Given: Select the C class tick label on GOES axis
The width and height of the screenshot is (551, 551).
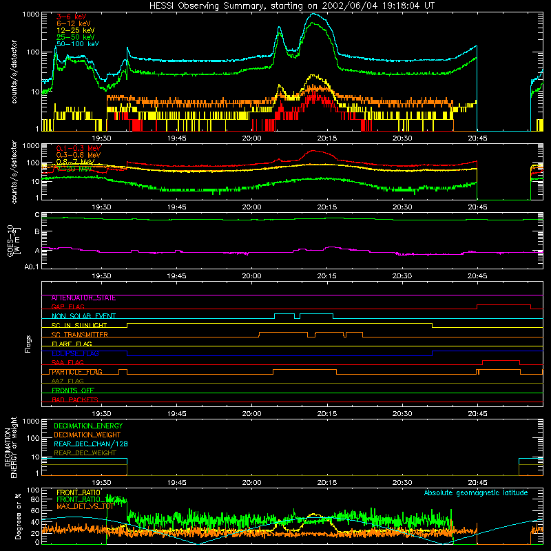Looking at the screenshot, I should (37, 215).
